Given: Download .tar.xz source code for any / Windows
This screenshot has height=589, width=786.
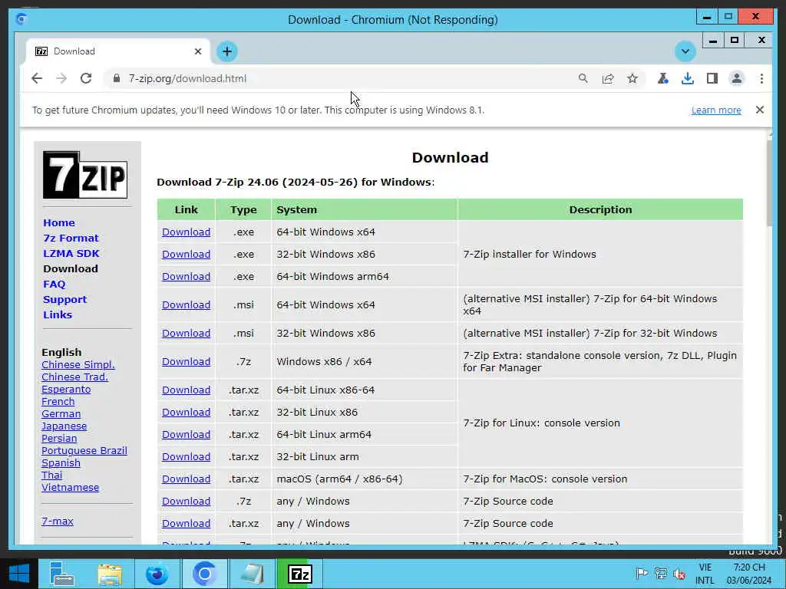Looking at the screenshot, I should coord(186,523).
